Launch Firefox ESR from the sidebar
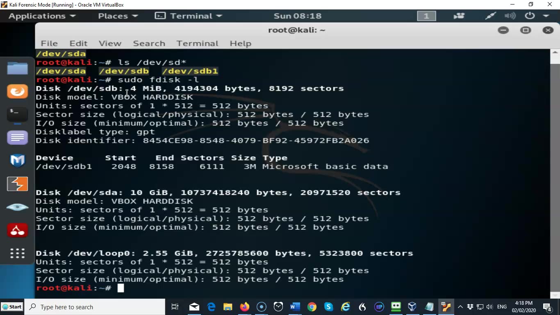This screenshot has height=315, width=560. click(x=17, y=91)
